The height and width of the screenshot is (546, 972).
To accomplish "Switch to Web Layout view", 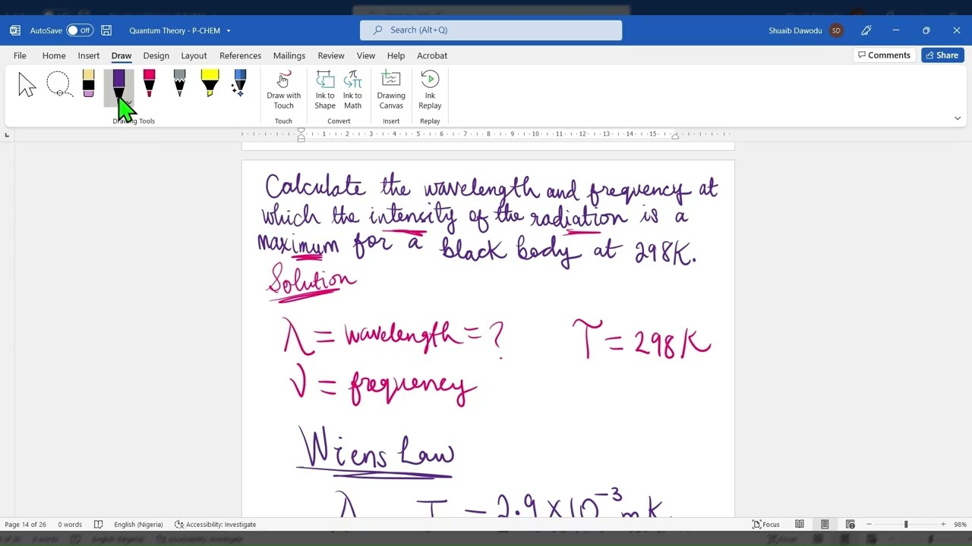I will point(850,525).
